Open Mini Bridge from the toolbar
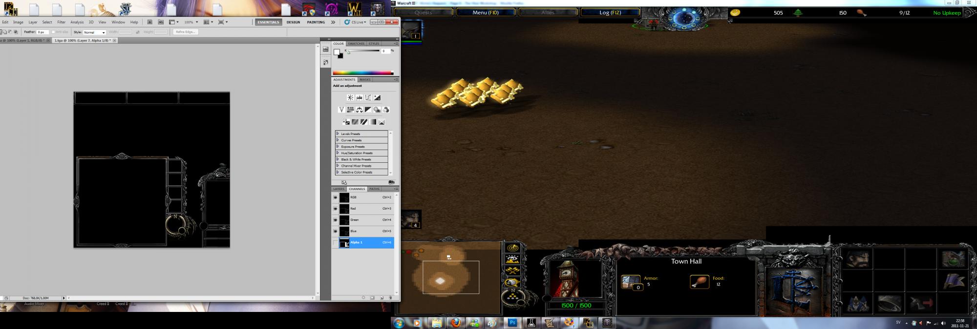 point(161,22)
